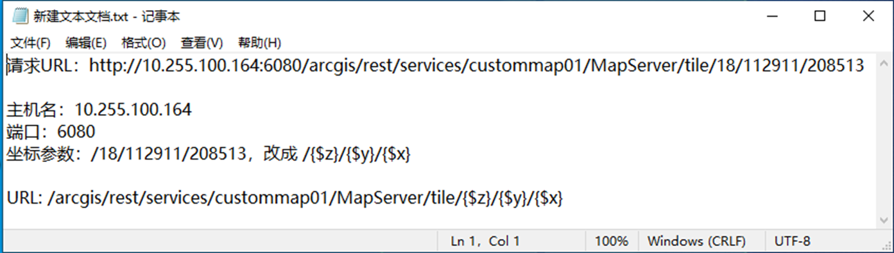Maximize the Notepad window

click(820, 17)
